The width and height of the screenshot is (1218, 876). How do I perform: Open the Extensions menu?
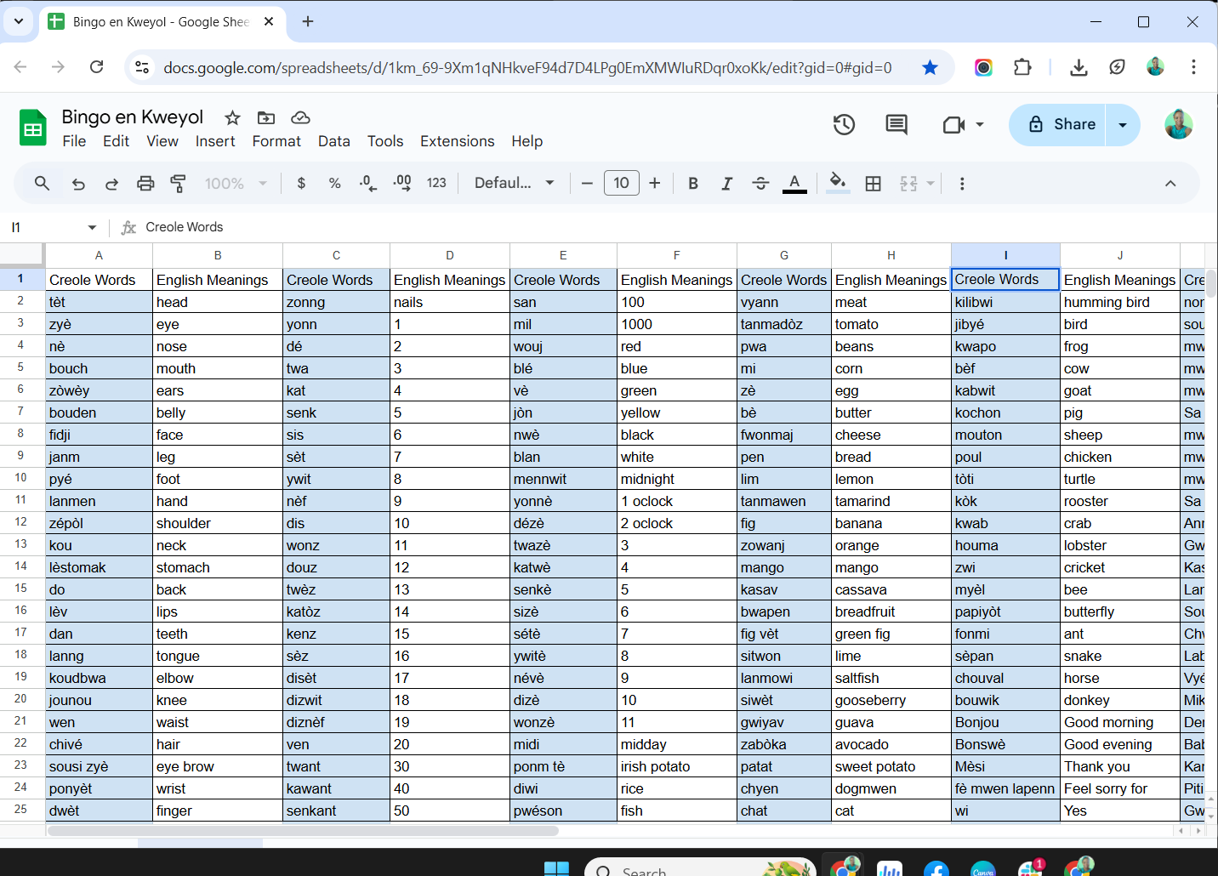[x=457, y=141]
